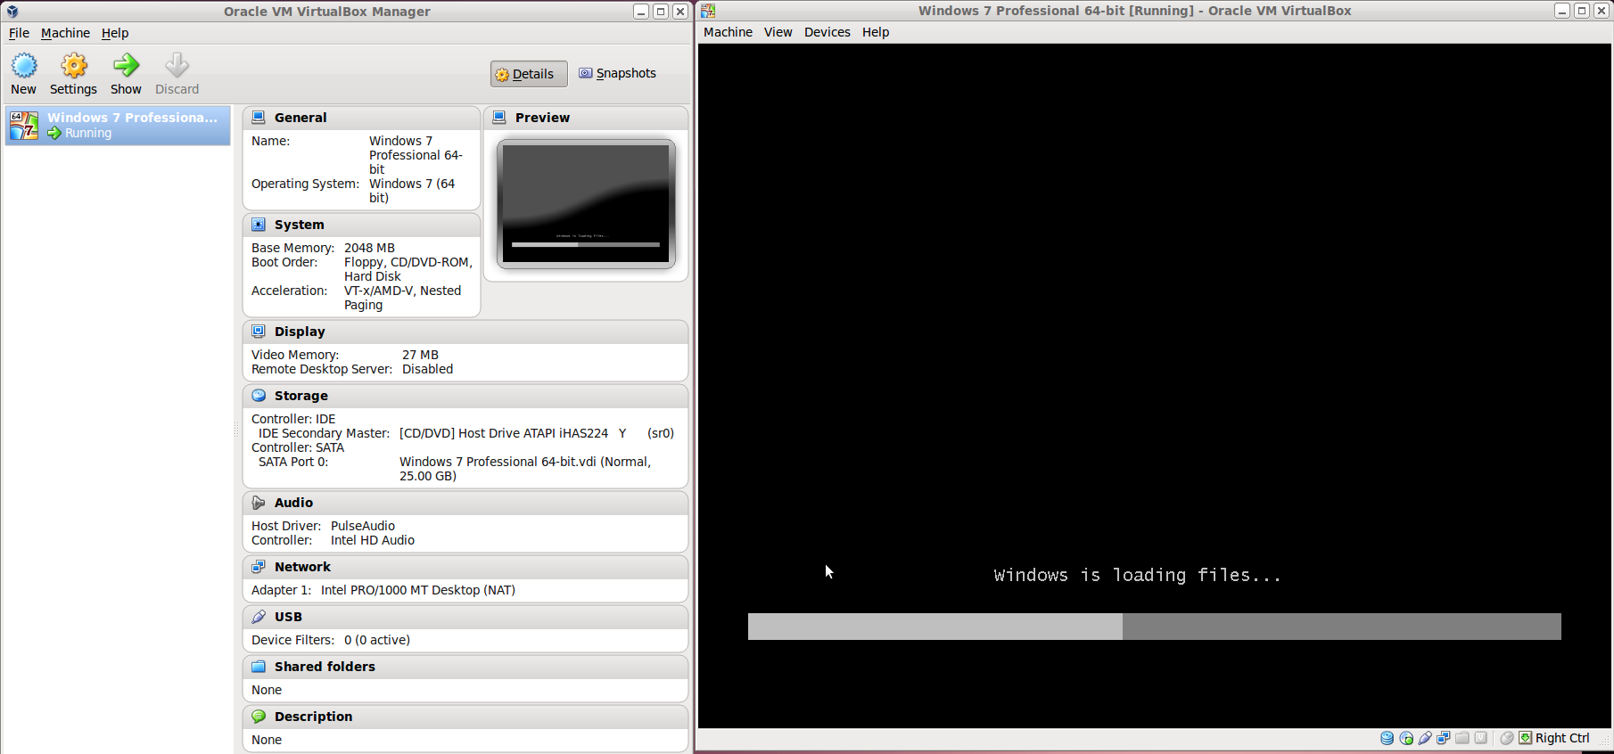Click the host key capture icon

tap(1526, 738)
